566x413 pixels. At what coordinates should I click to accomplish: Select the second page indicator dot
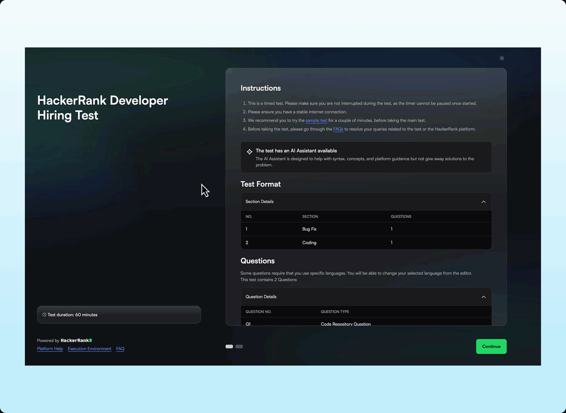[239, 346]
